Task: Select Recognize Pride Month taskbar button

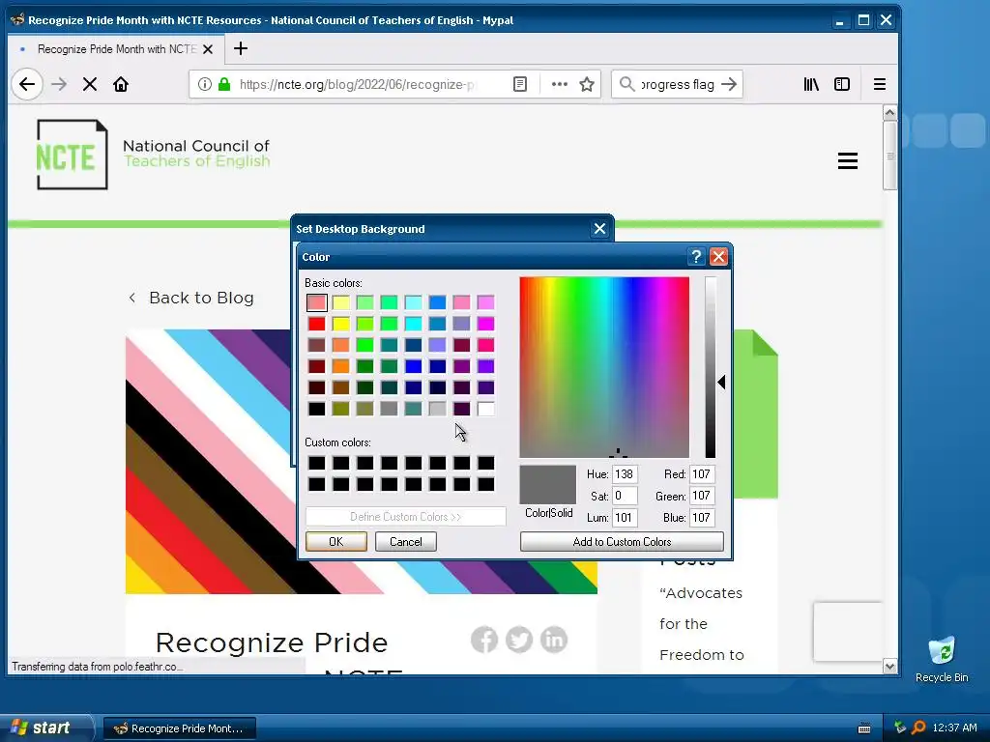Action: [x=179, y=728]
